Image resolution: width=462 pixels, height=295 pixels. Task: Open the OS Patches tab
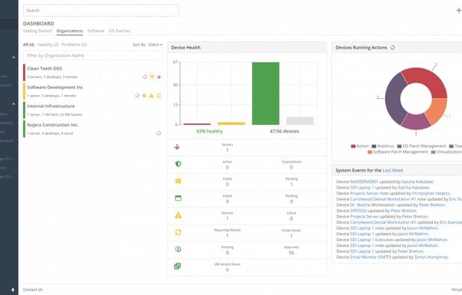point(120,31)
